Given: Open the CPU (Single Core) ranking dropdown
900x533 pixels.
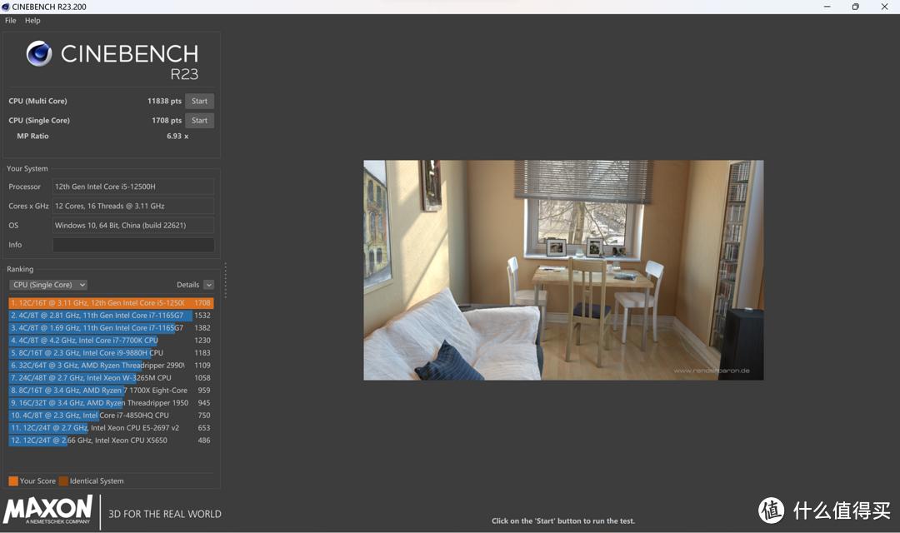Looking at the screenshot, I should (x=48, y=285).
